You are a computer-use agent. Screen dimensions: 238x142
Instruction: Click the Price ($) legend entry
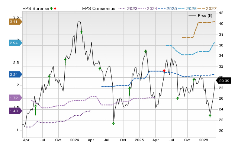(x=200, y=16)
